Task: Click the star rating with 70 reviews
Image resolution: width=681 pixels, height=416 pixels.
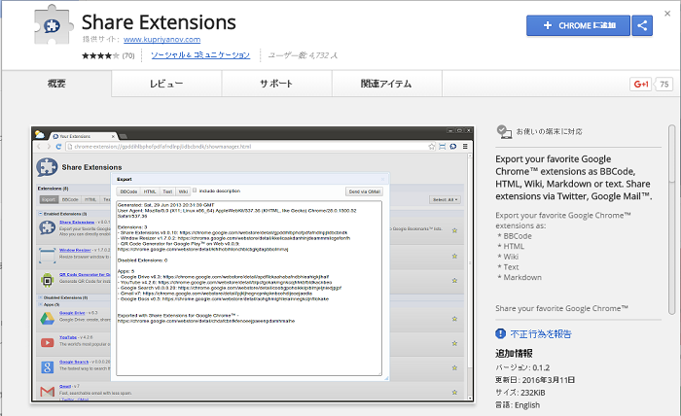Action: pyautogui.click(x=108, y=55)
